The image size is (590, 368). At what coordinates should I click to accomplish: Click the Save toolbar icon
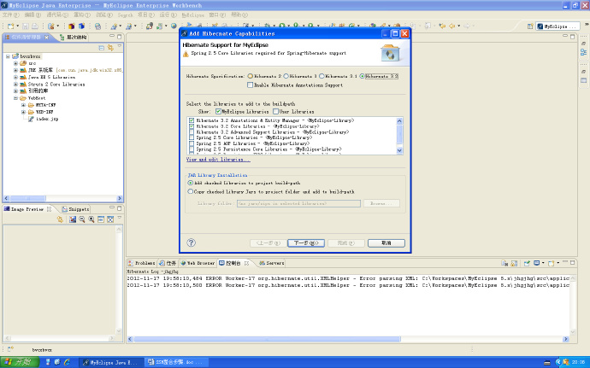click(x=25, y=26)
